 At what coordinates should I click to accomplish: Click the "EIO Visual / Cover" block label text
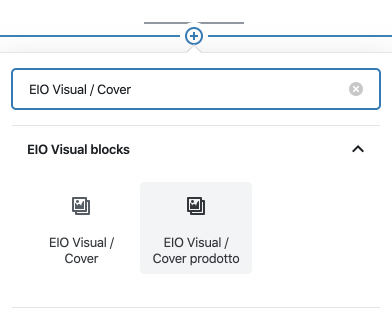click(x=81, y=250)
